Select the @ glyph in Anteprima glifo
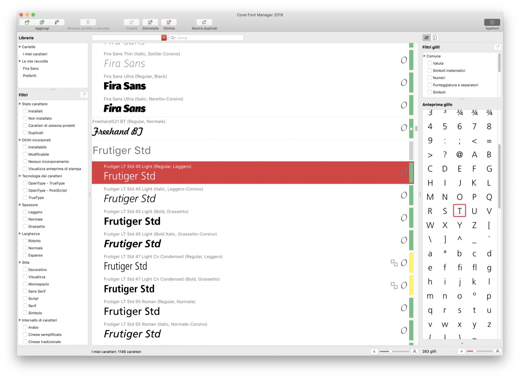 (460, 155)
